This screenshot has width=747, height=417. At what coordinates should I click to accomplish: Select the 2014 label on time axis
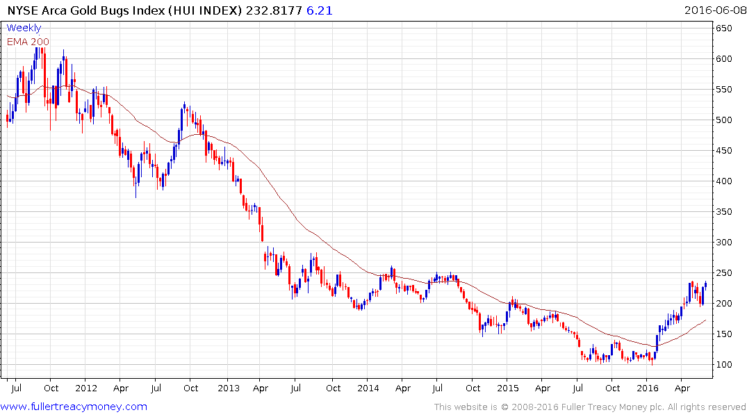pyautogui.click(x=368, y=388)
